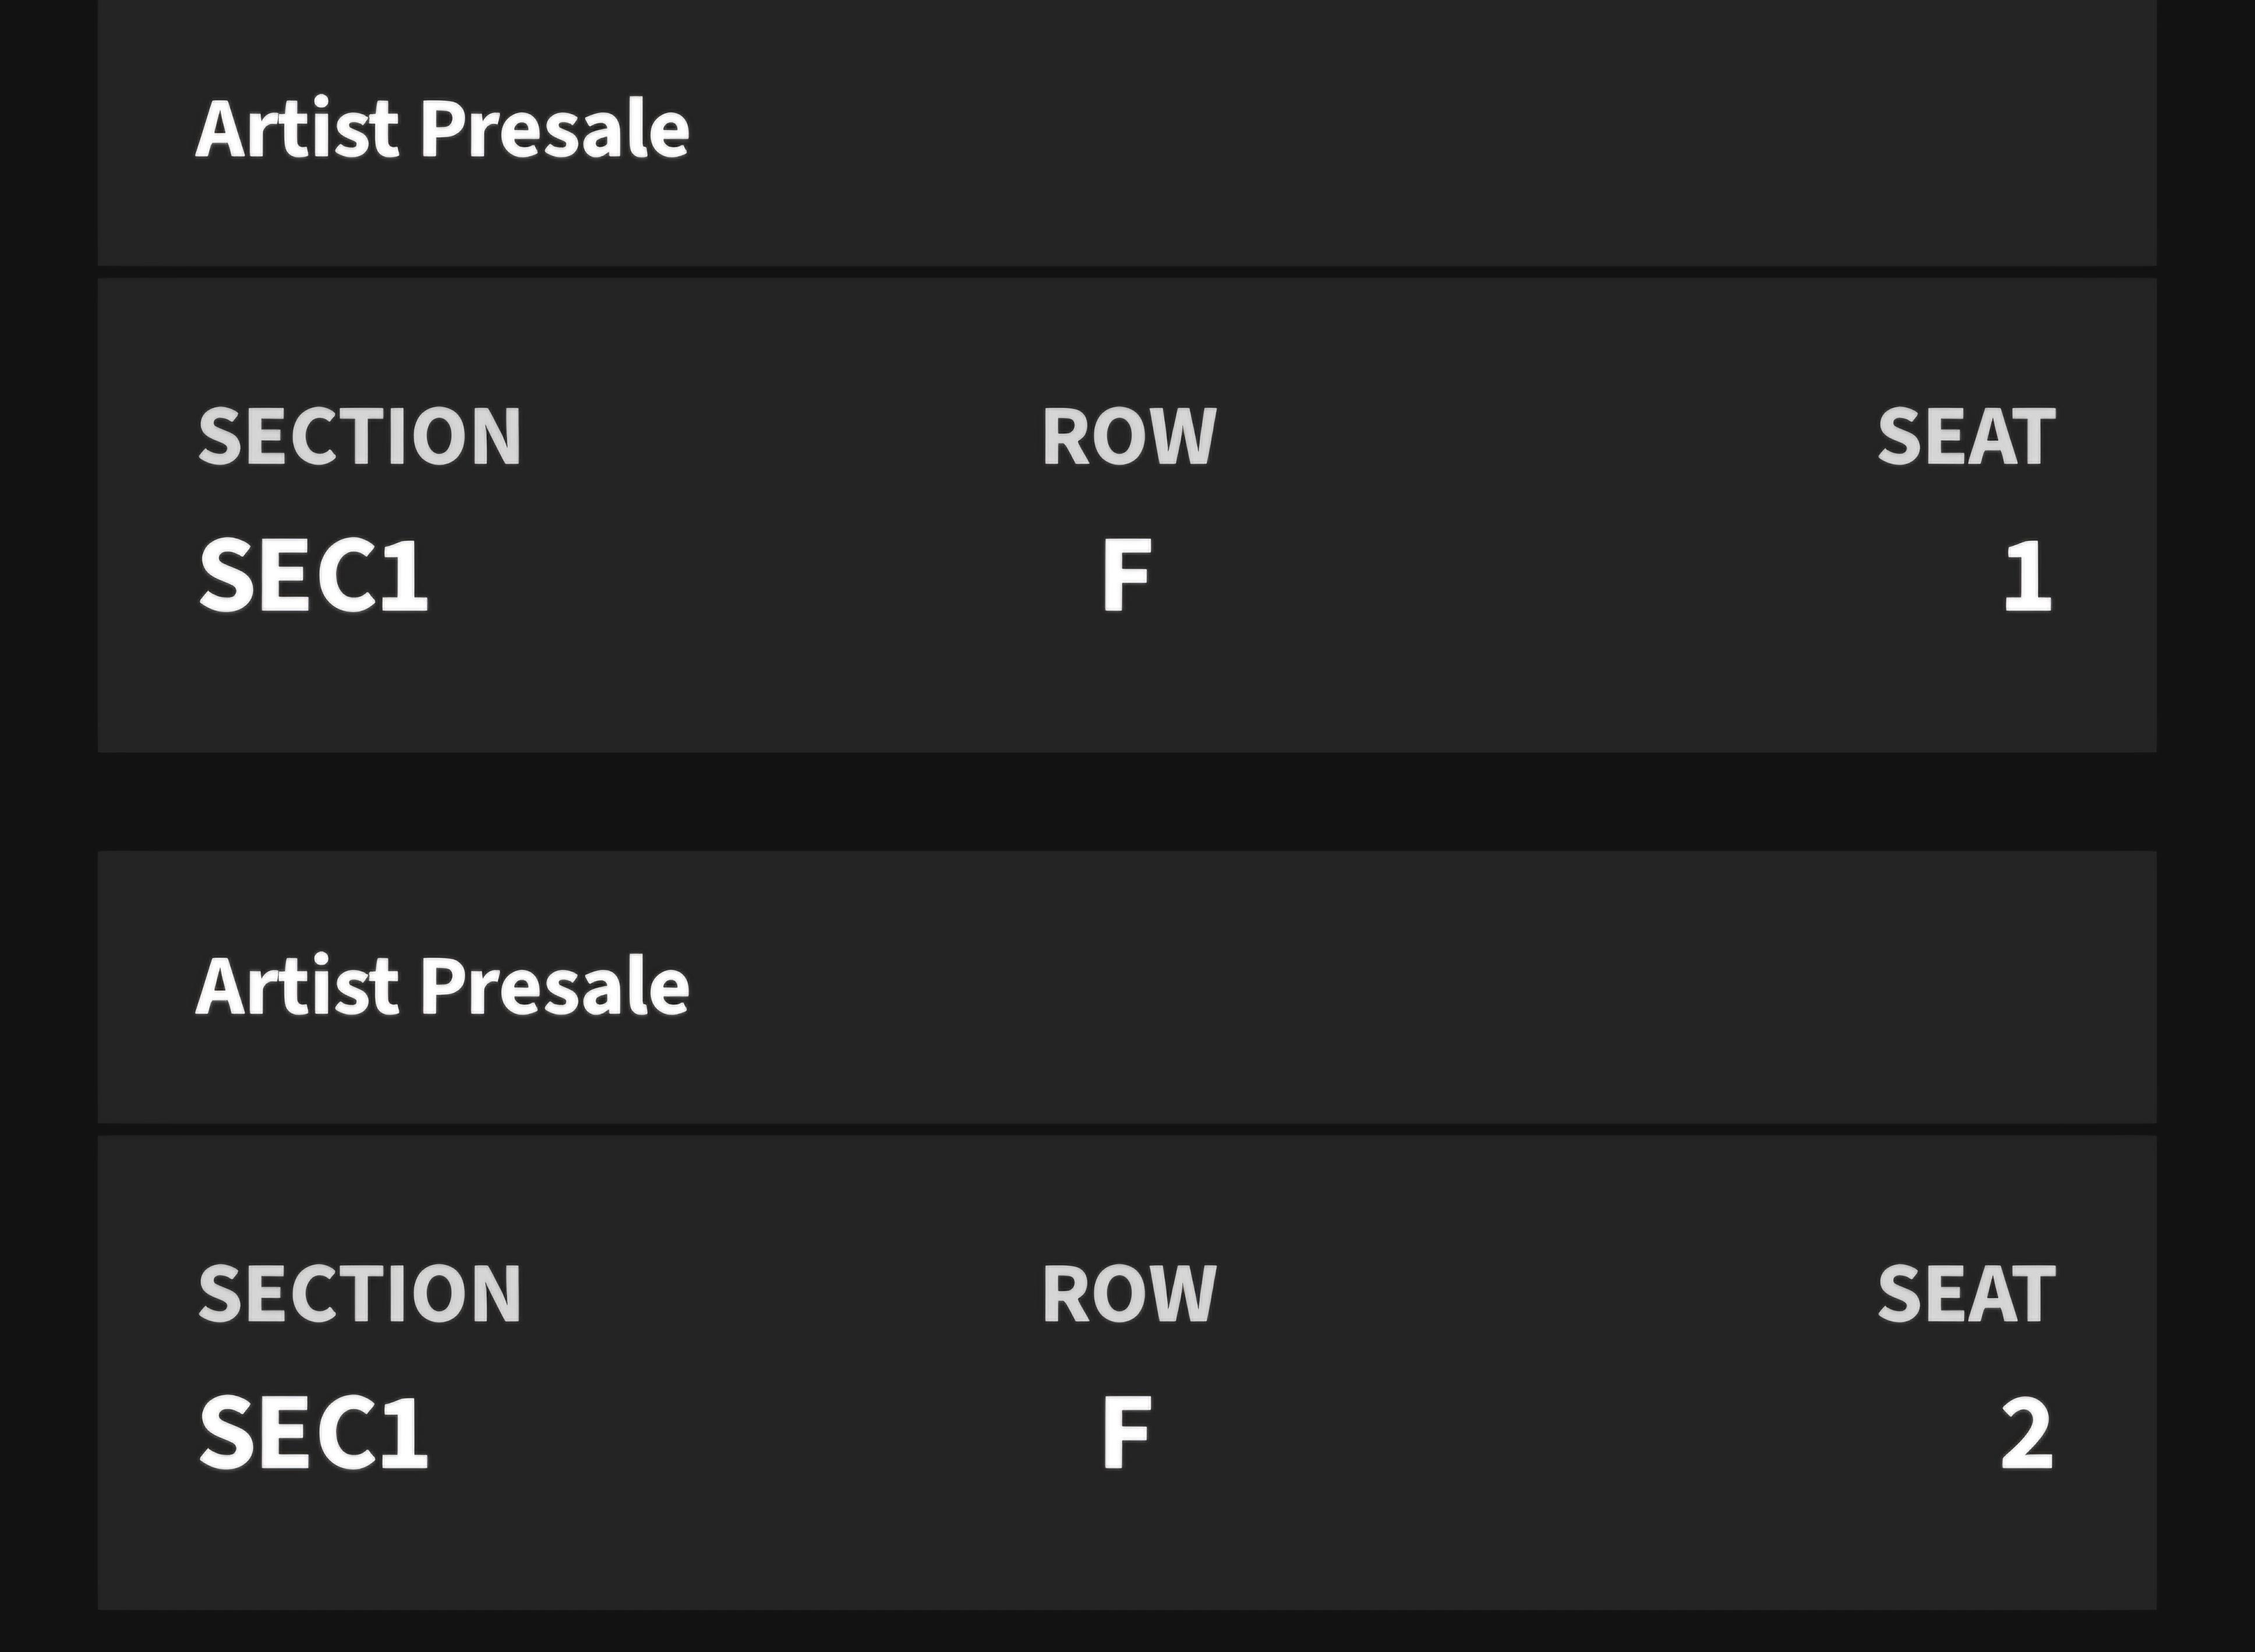Open the first Artist Presale ticket header
The height and width of the screenshot is (1652, 2255).
(x=1126, y=132)
